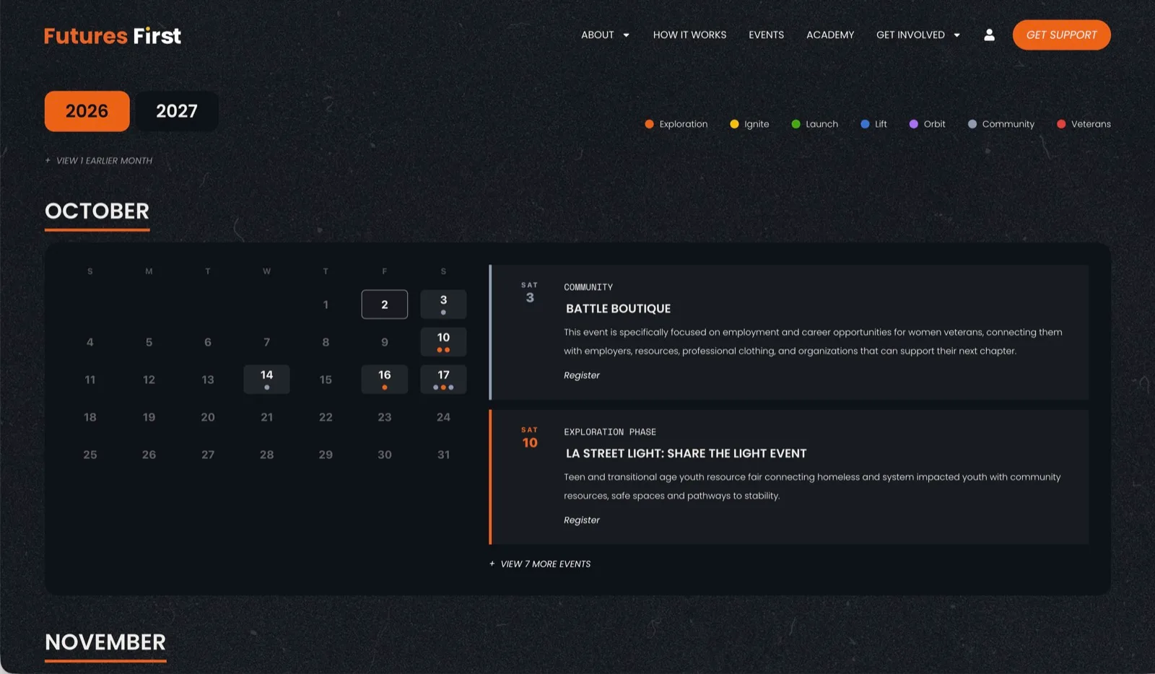Toggle the Community category filter
The height and width of the screenshot is (674, 1155).
click(1001, 124)
